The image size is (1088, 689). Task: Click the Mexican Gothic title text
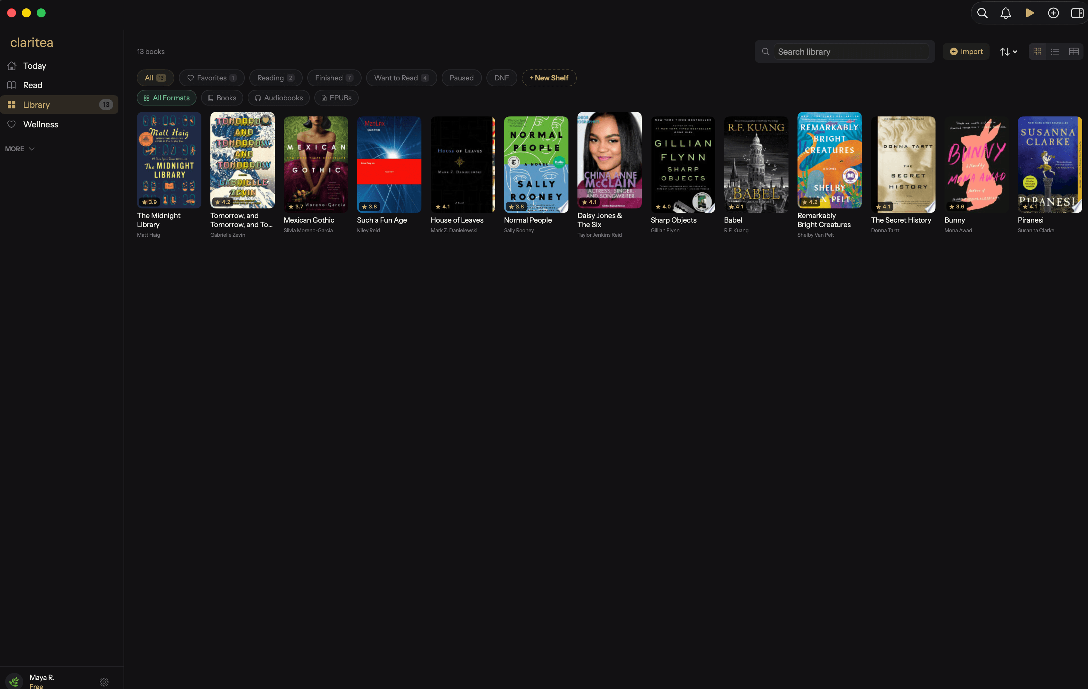click(309, 220)
